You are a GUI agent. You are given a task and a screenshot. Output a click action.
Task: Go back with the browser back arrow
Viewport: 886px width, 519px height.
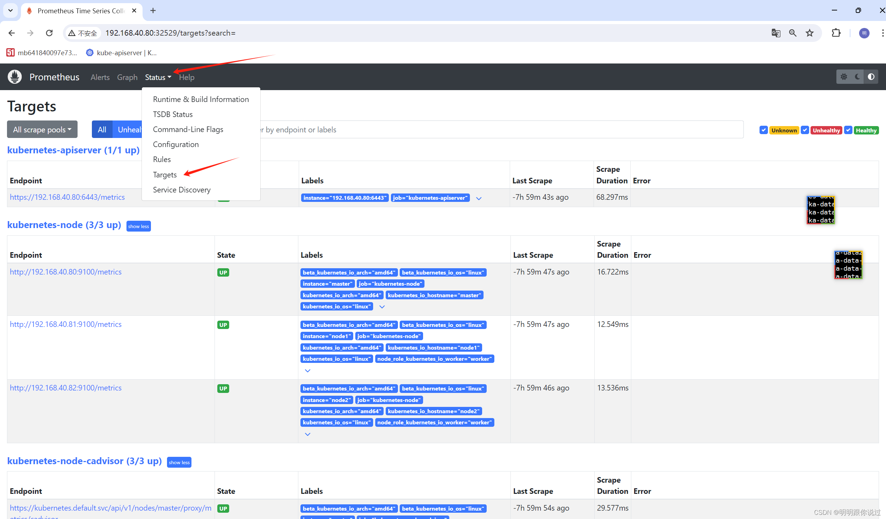(12, 33)
